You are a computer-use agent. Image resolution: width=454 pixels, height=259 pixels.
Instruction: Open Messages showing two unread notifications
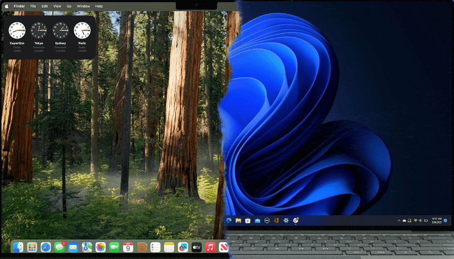coord(59,247)
